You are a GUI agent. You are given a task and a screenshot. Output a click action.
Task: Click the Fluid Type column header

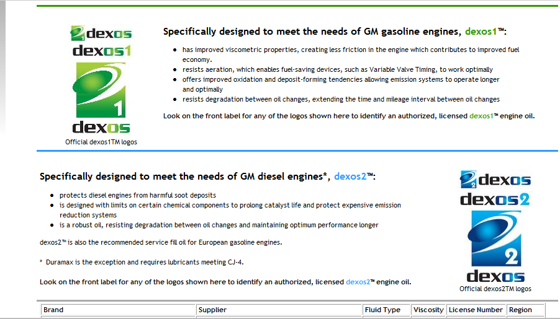pyautogui.click(x=386, y=310)
